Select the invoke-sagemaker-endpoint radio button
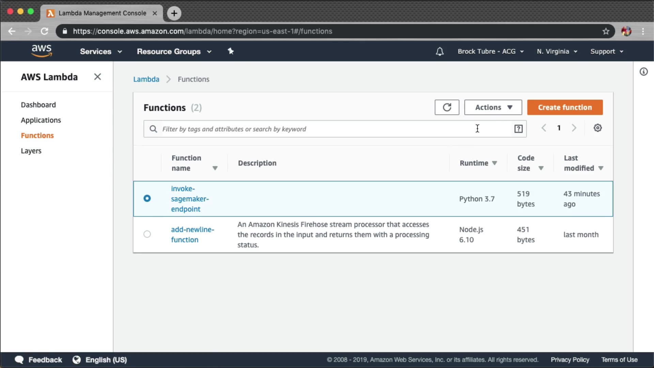This screenshot has width=654, height=368. 147,198
